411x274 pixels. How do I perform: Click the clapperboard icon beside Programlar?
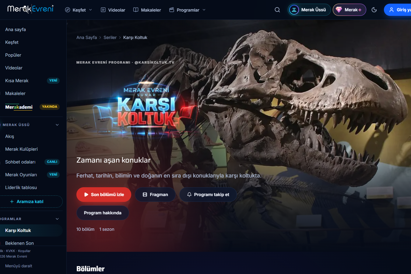[x=172, y=10]
